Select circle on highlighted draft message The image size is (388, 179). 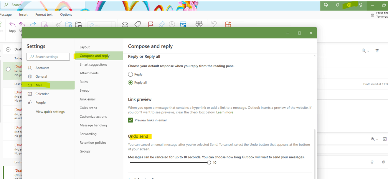pos(8,69)
